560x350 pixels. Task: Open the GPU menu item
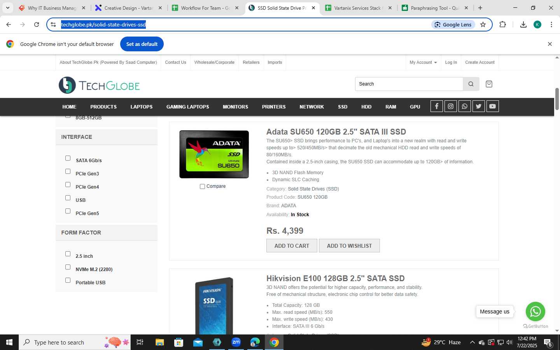(415, 107)
